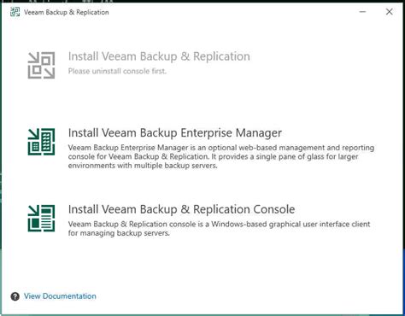Viewport: 405px width, 316px height.
Task: Click empty title bar area beside the window title
Action: coord(228,12)
